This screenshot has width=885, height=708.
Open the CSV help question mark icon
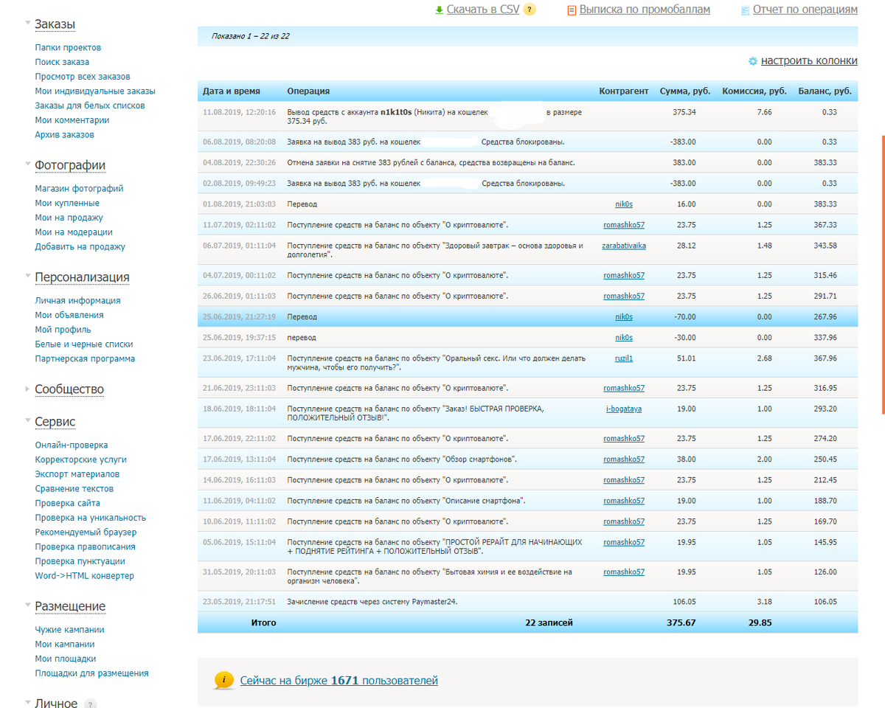[530, 10]
